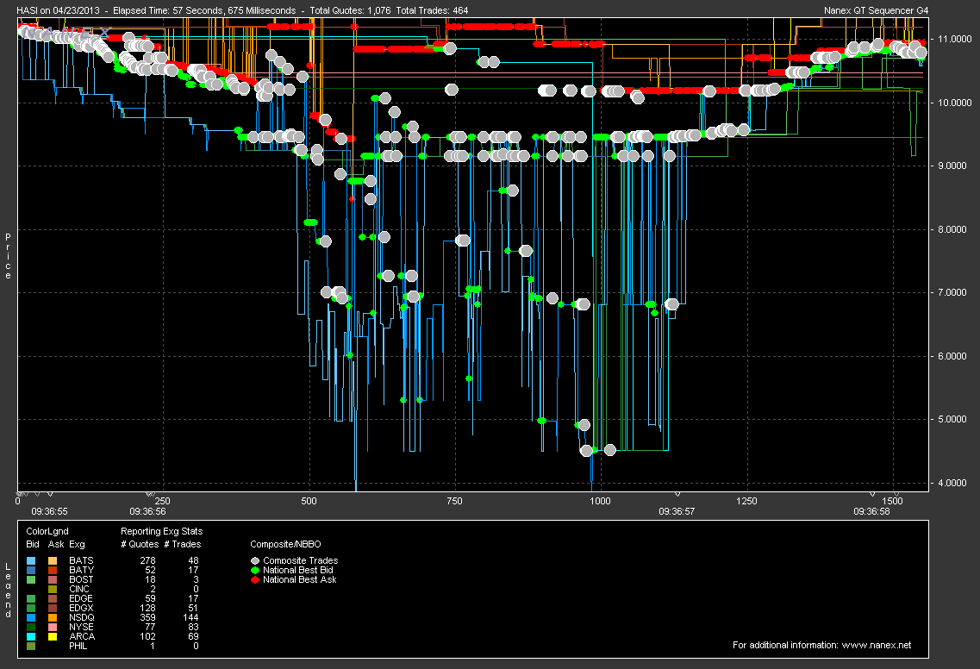980x669 pixels.
Task: Click the NYSE ask color swatch
Action: click(x=53, y=627)
